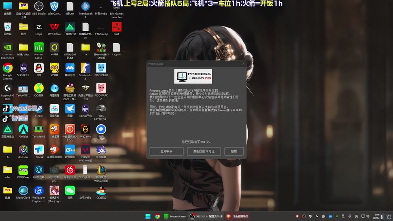Screen dimensions: 393x221
Task: Open the 雀魂麻将 Mahjong shortcut
Action: [x=54, y=194]
